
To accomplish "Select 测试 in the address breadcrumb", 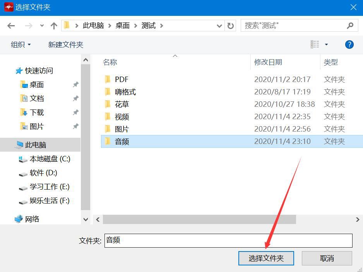I will [x=148, y=26].
